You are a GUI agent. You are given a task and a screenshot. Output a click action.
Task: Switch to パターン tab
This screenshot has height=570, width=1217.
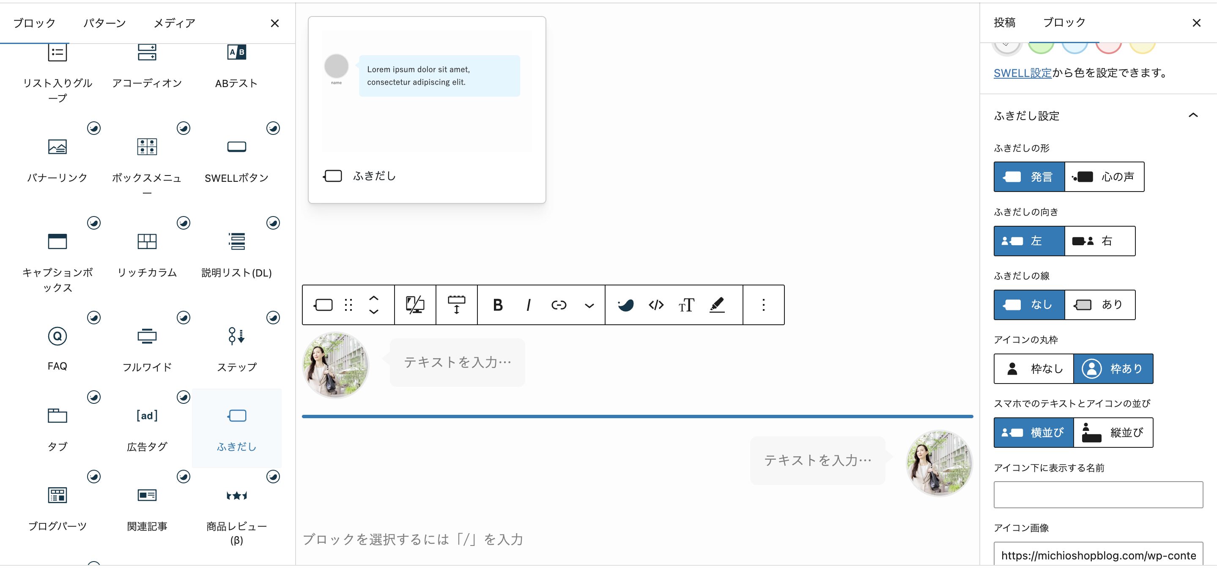[x=104, y=23]
